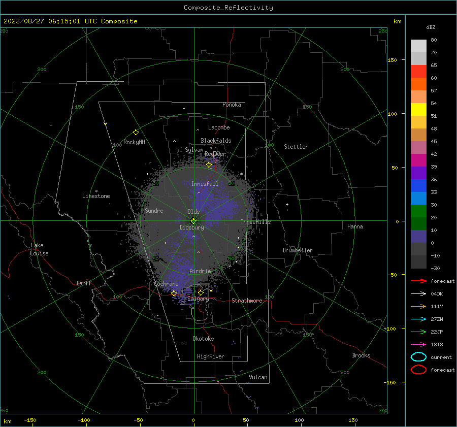
Task: Click the Composite_Reflectivity title text
Action: tap(228, 8)
